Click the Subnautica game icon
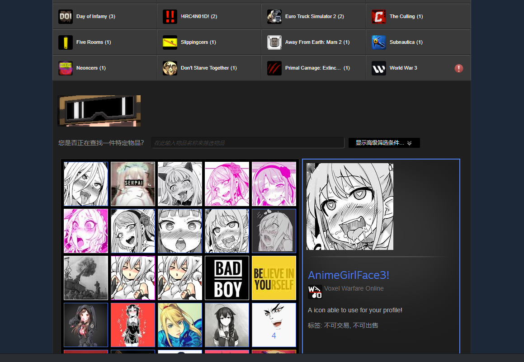524x362 pixels. (x=379, y=42)
